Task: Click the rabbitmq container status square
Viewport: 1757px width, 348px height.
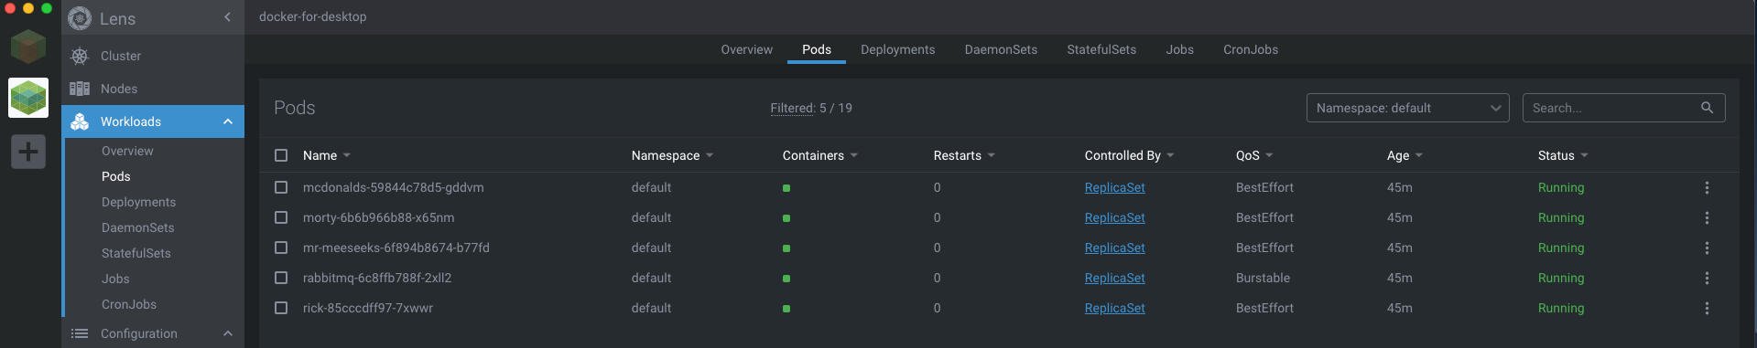Action: pyautogui.click(x=786, y=279)
